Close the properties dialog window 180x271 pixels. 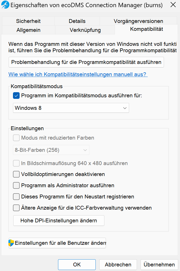click(173, 5)
